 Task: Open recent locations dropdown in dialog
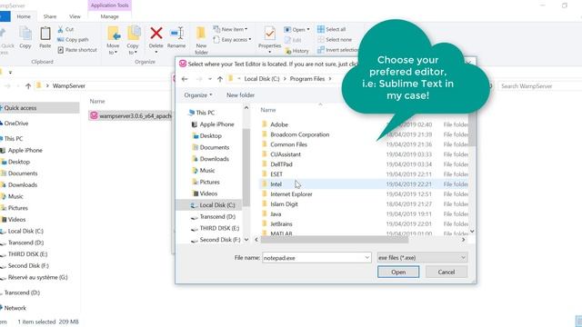click(210, 79)
